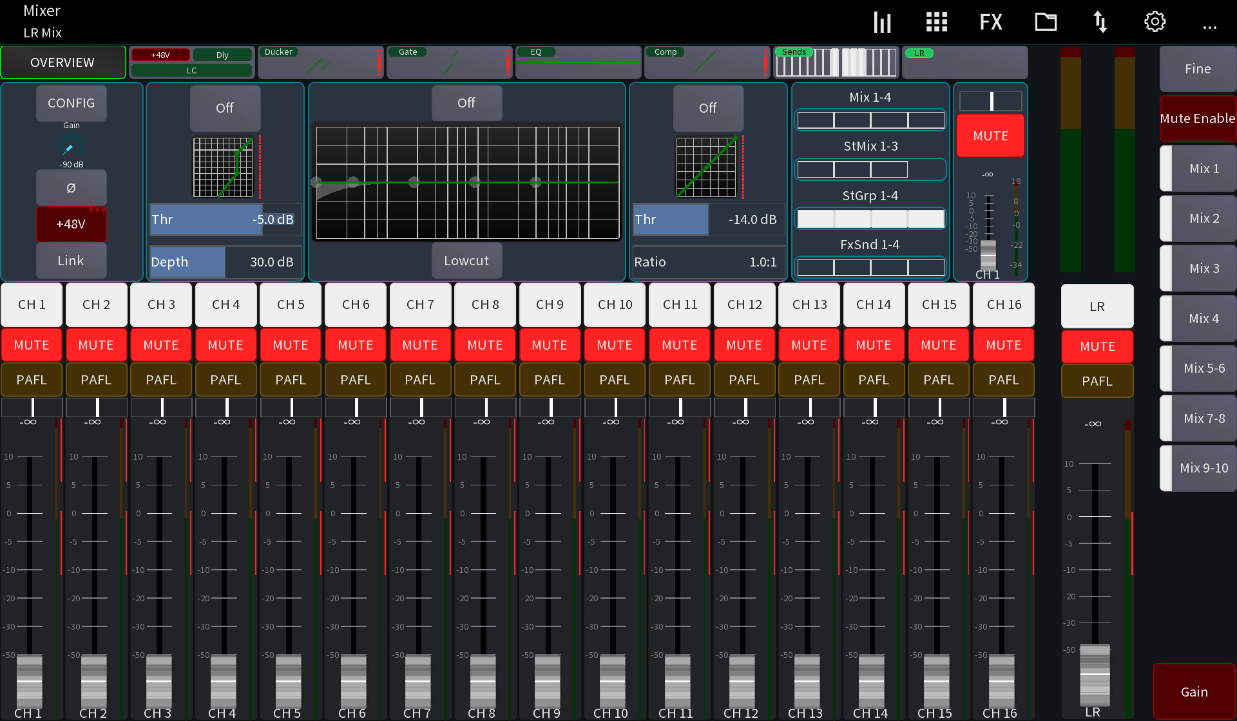
Task: Toggle the polarity invert button
Action: pos(71,187)
